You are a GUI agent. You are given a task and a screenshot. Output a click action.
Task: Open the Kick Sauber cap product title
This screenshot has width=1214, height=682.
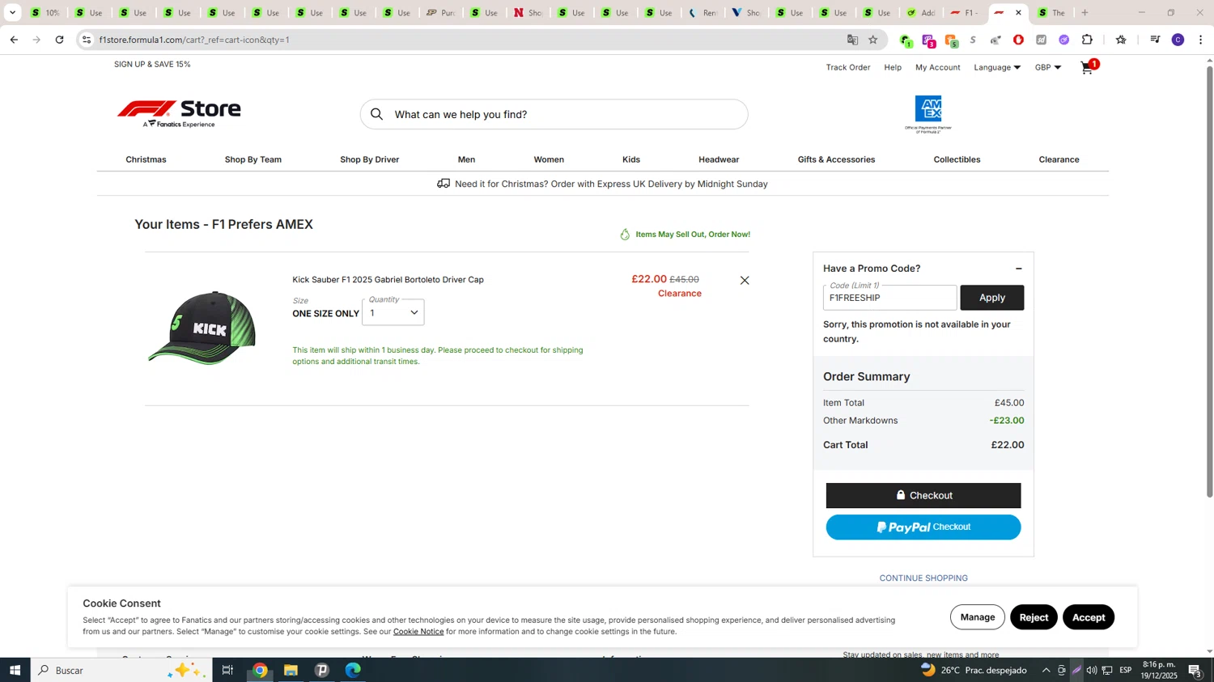pos(388,280)
